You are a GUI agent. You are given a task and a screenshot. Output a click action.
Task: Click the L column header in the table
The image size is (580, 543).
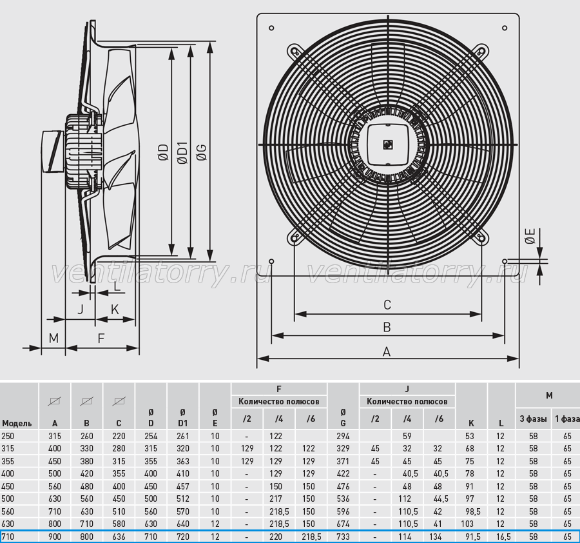501,423
